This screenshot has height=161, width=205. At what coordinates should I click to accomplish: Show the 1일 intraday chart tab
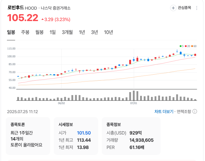53,32
